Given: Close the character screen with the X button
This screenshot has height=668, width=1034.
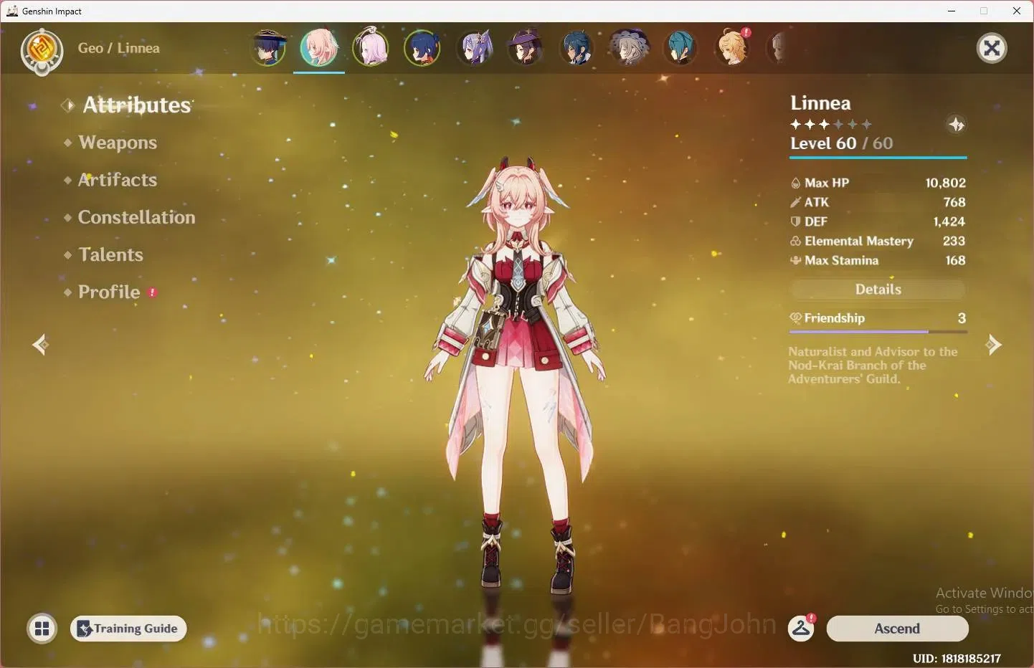Looking at the screenshot, I should pyautogui.click(x=992, y=48).
